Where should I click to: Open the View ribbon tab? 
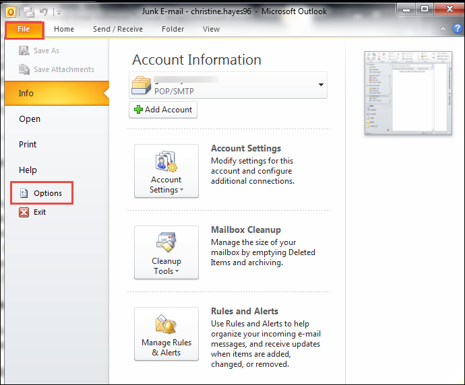pos(211,29)
